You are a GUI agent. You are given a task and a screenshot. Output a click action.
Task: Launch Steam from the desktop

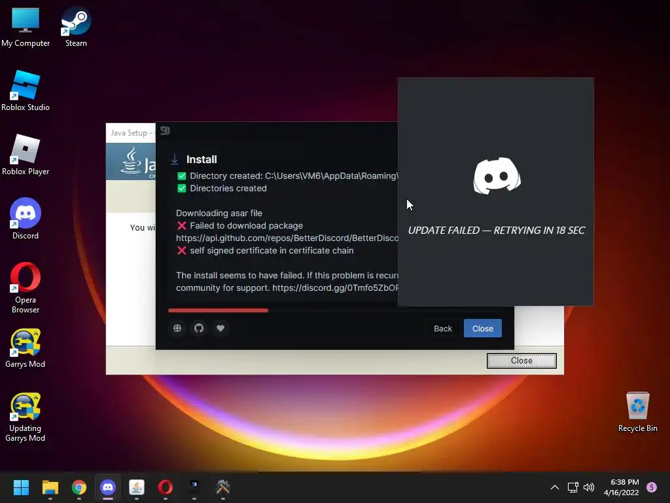[x=76, y=26]
